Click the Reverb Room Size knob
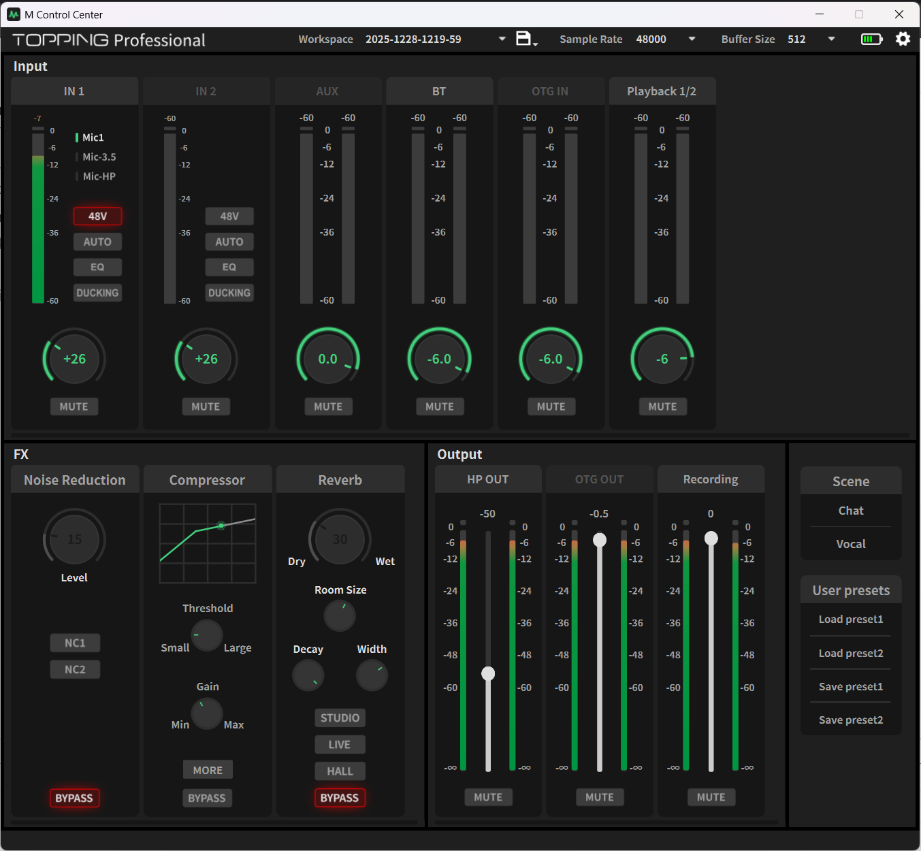This screenshot has width=921, height=851. point(340,616)
